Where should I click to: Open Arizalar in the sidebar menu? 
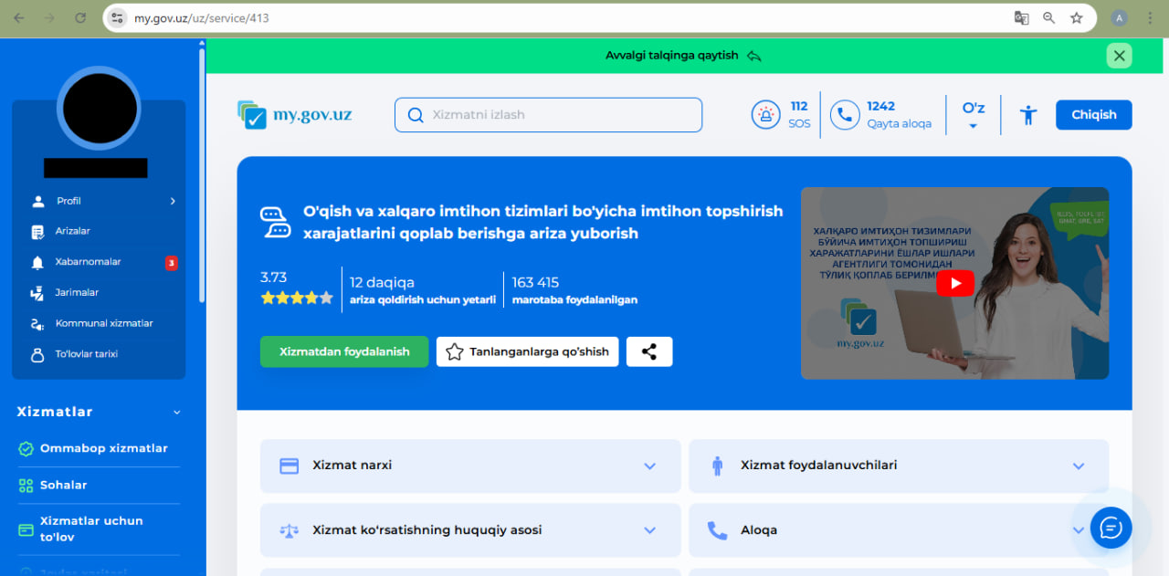tap(73, 232)
